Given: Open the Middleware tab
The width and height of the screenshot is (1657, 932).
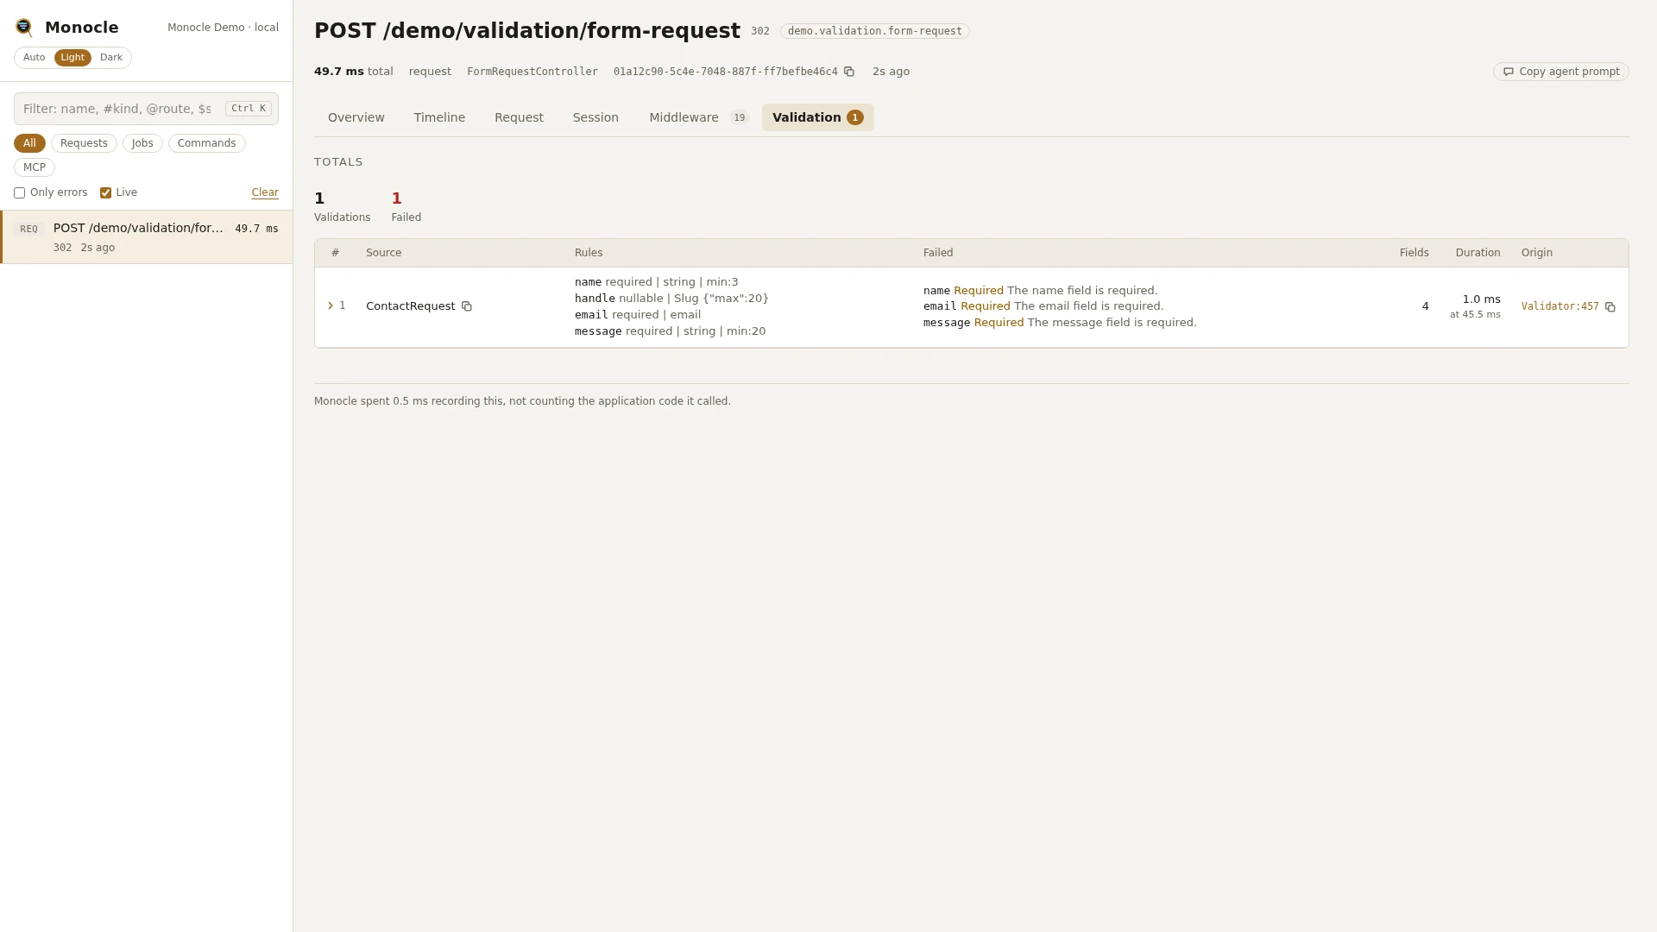Looking at the screenshot, I should (x=698, y=117).
